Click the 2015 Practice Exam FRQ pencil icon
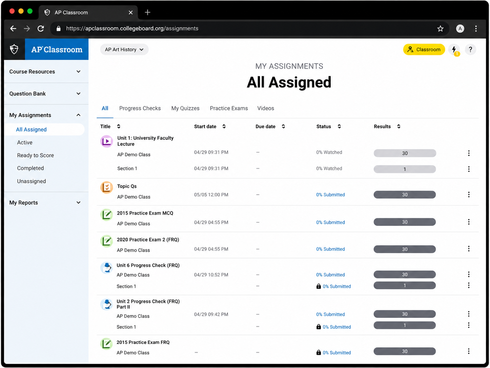The width and height of the screenshot is (490, 368). coord(107,344)
